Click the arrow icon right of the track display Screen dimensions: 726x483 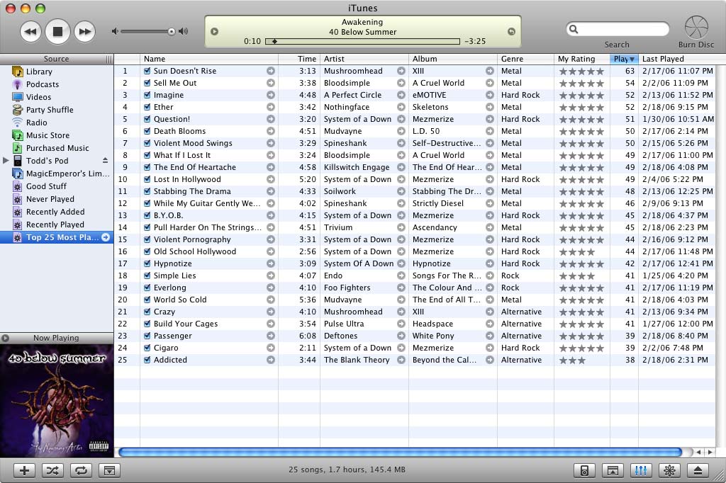point(511,31)
